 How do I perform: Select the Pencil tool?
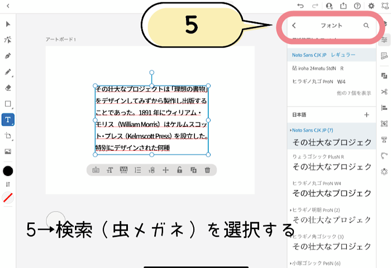8,72
